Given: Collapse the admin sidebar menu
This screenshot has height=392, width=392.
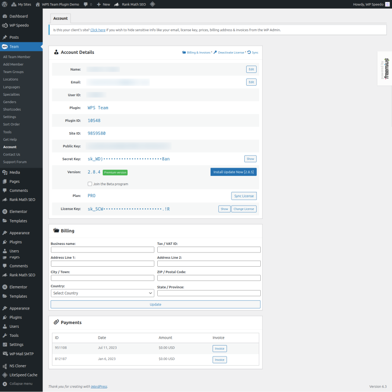Looking at the screenshot, I should 21,384.
